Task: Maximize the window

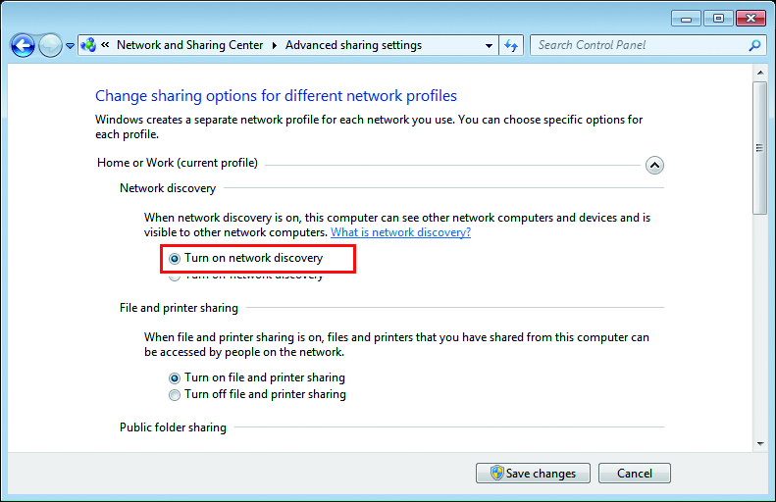Action: pos(718,19)
